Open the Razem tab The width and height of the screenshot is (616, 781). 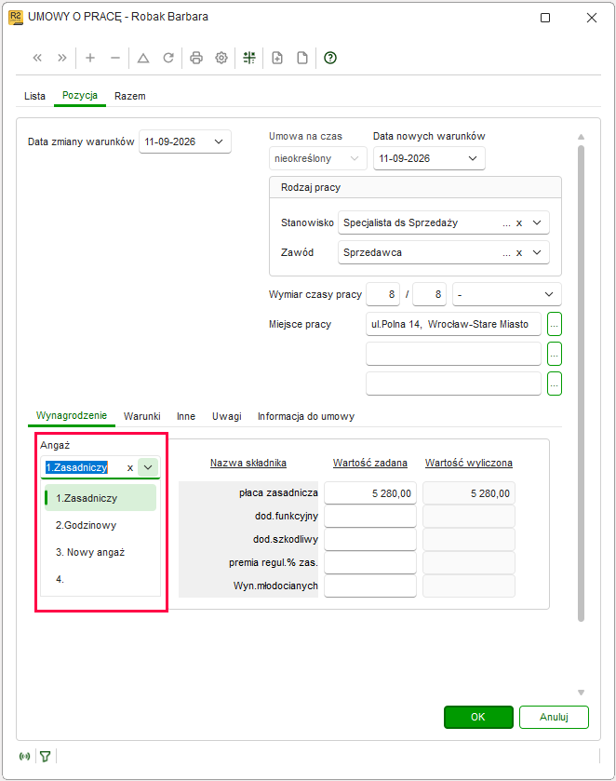(130, 96)
